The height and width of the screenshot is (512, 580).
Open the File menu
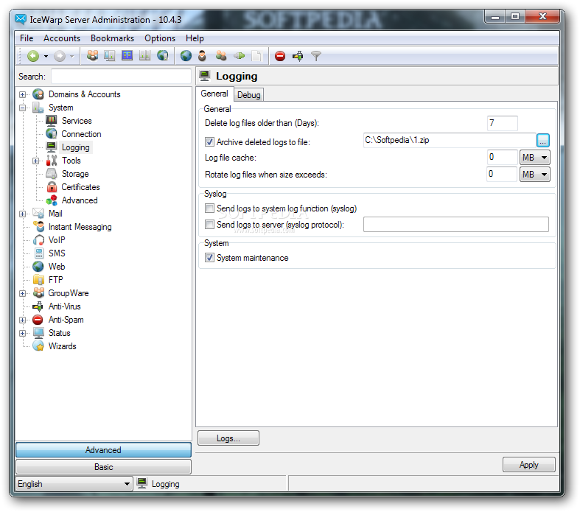pyautogui.click(x=27, y=38)
